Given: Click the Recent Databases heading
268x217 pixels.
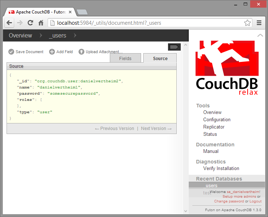Looking at the screenshot, I should [219, 179].
